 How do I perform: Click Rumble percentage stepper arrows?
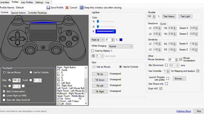pyautogui.click(x=154, y=16)
